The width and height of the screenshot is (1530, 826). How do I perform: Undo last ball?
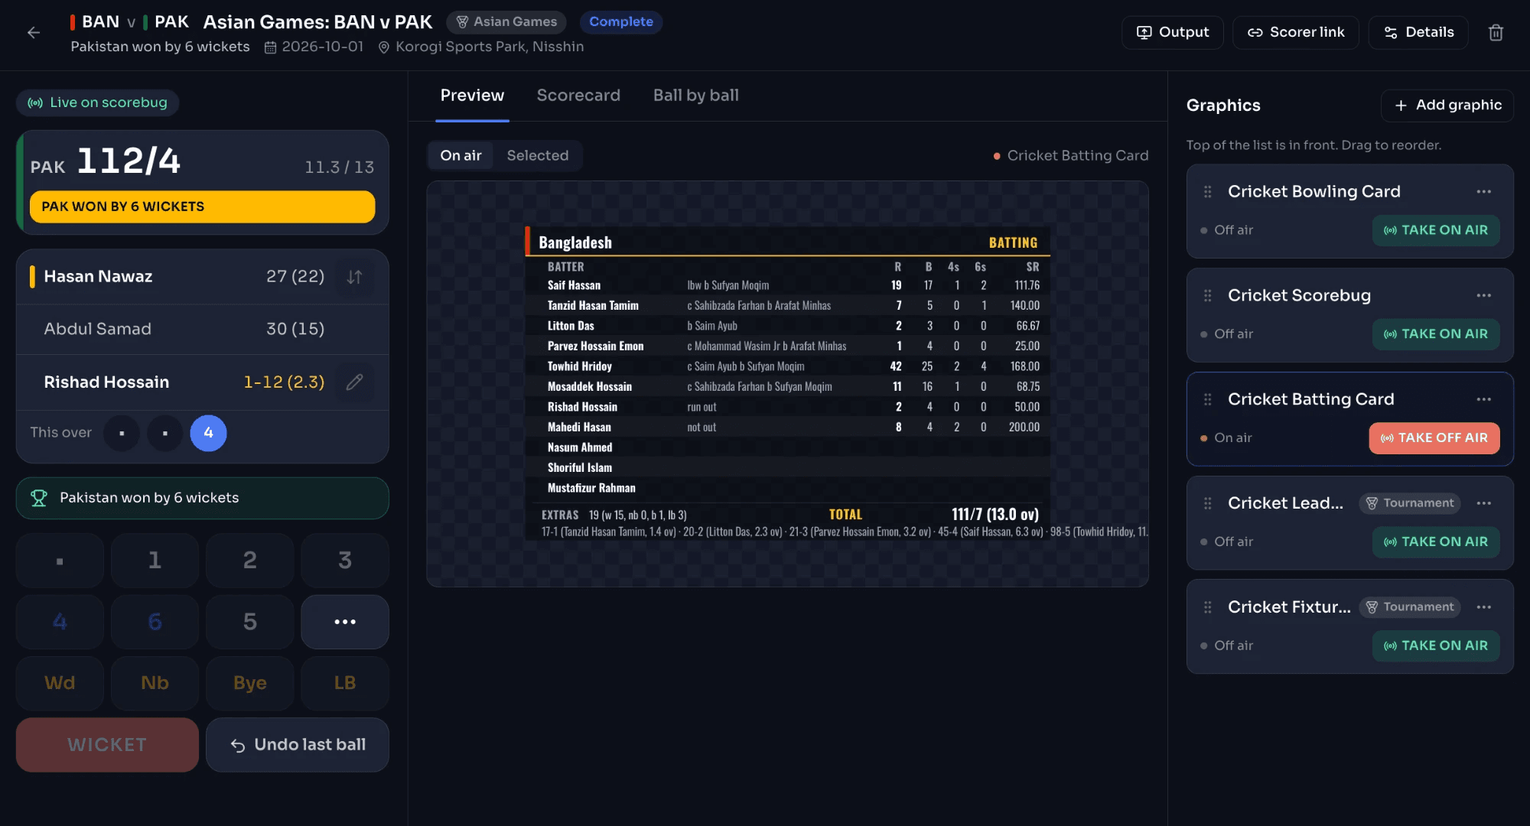pyautogui.click(x=298, y=745)
